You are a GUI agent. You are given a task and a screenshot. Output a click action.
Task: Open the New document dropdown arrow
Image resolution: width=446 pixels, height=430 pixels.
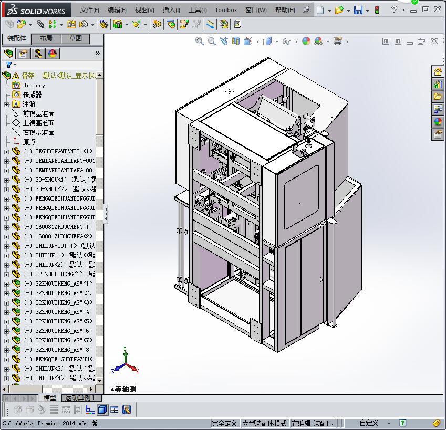[x=329, y=11]
